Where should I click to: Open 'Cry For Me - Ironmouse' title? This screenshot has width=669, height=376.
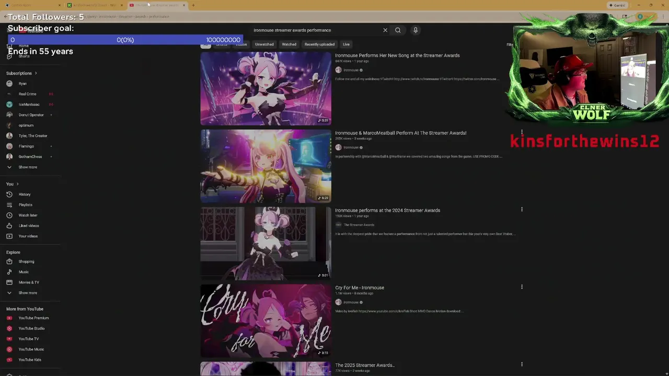pyautogui.click(x=360, y=287)
